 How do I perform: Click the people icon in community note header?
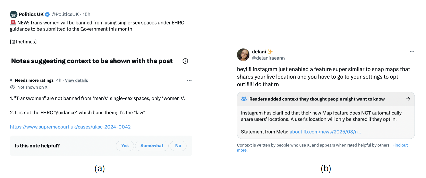[244, 99]
